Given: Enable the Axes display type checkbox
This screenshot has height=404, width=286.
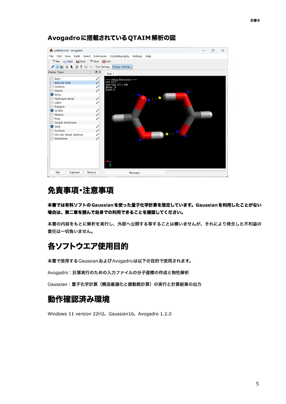Looking at the screenshot, I should [x=52, y=79].
